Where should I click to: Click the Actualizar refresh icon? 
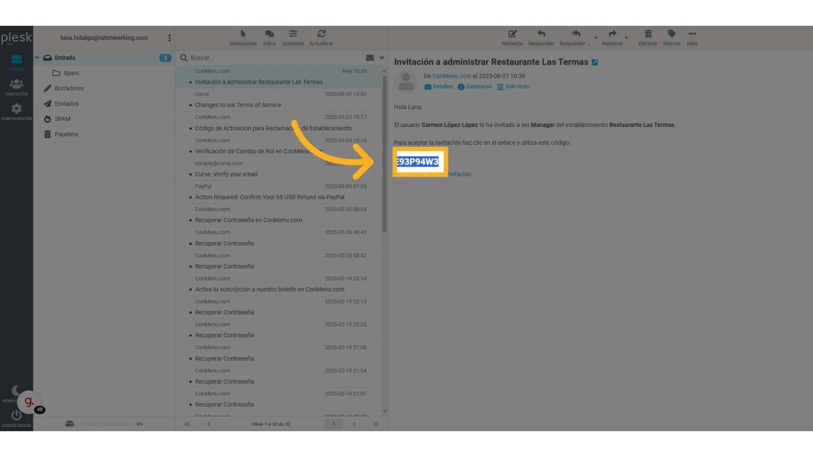(x=321, y=34)
